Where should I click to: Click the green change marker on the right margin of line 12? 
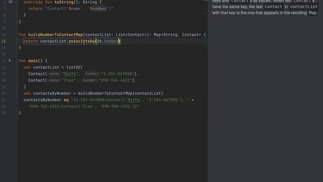point(205,45)
